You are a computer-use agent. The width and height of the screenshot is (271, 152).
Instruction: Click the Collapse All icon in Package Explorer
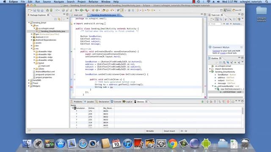[x=55, y=19]
